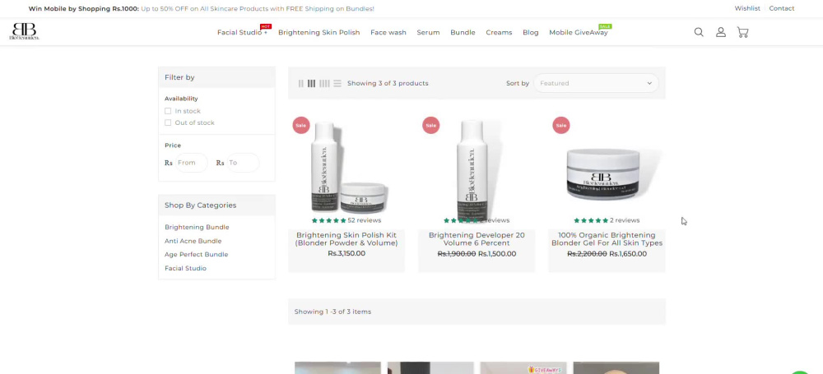This screenshot has height=374, width=823.
Task: Open Brightening Developer bottle image
Action: (477, 166)
